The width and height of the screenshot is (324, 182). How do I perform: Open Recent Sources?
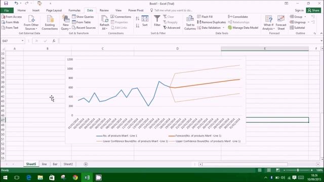point(84,27)
